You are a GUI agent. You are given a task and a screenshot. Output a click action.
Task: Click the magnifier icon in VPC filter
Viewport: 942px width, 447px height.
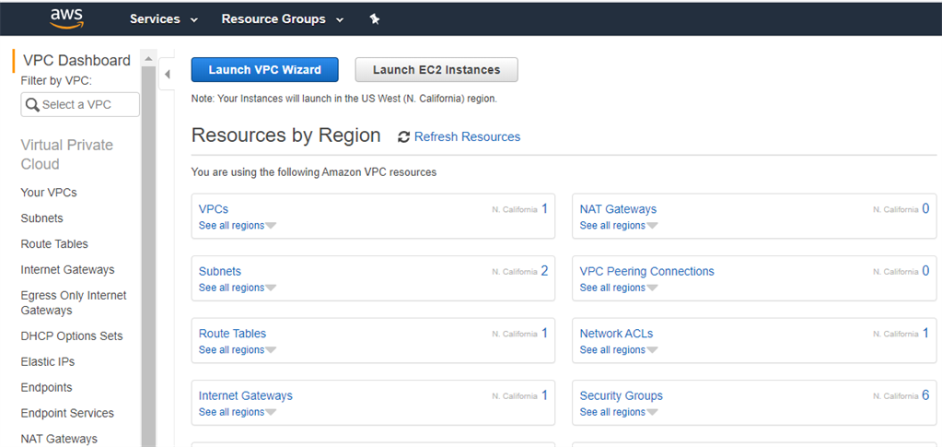click(32, 105)
